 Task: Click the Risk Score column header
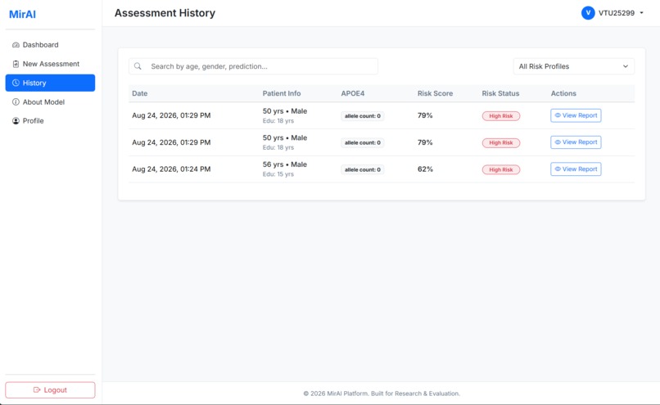coord(436,93)
